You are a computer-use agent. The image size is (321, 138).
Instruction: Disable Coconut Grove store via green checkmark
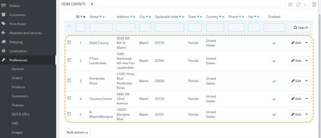(274, 99)
